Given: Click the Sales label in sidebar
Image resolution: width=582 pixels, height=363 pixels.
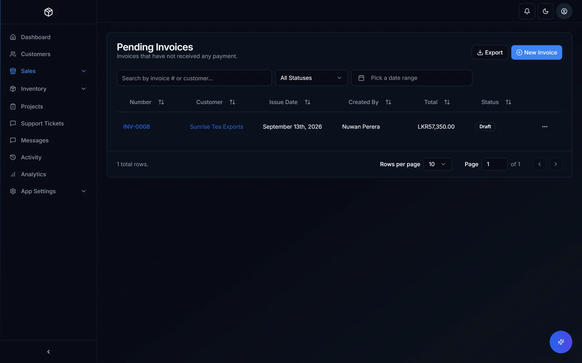Looking at the screenshot, I should 28,71.
